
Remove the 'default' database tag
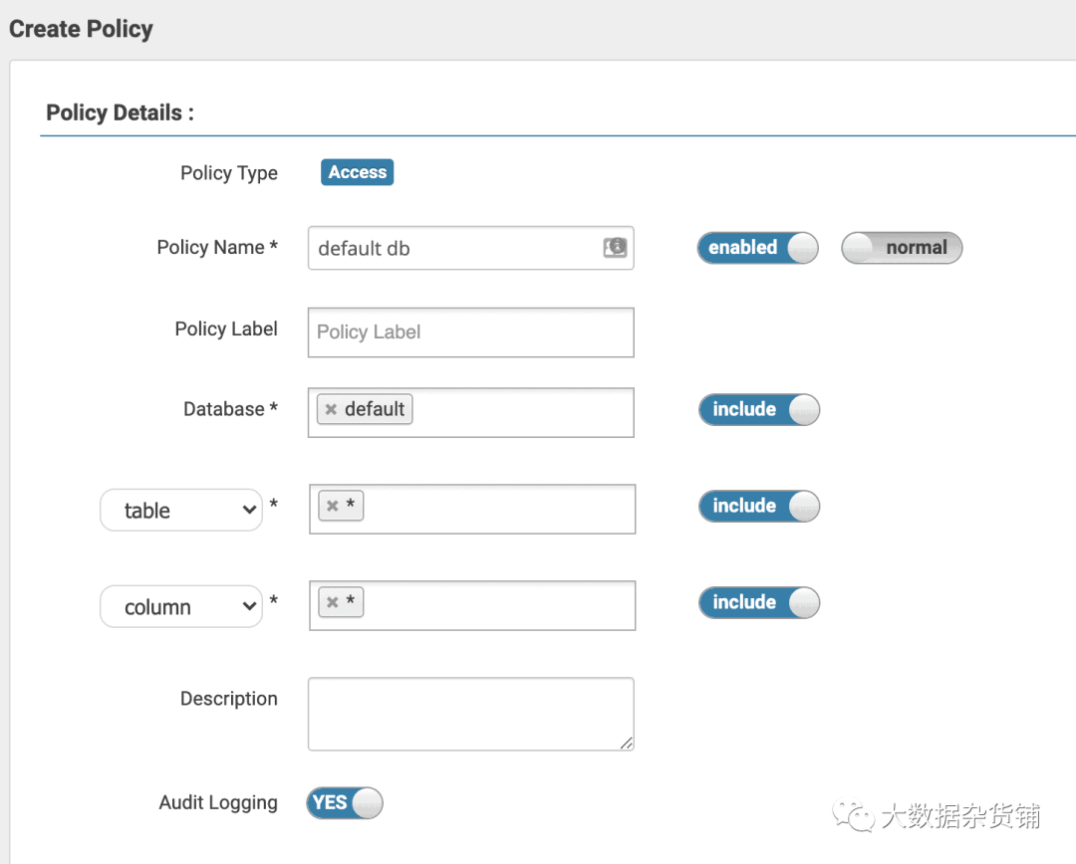331,410
